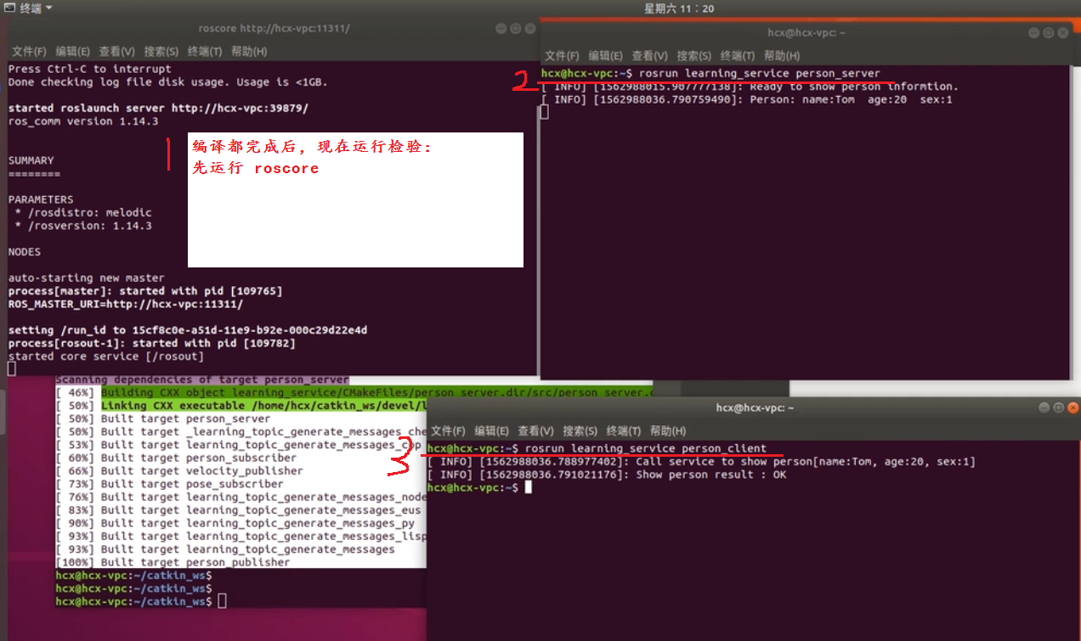
Task: Click 'process[master]: started with pid [109765]' line
Action: 145,291
